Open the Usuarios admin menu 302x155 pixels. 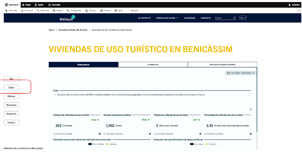click(x=91, y=10)
